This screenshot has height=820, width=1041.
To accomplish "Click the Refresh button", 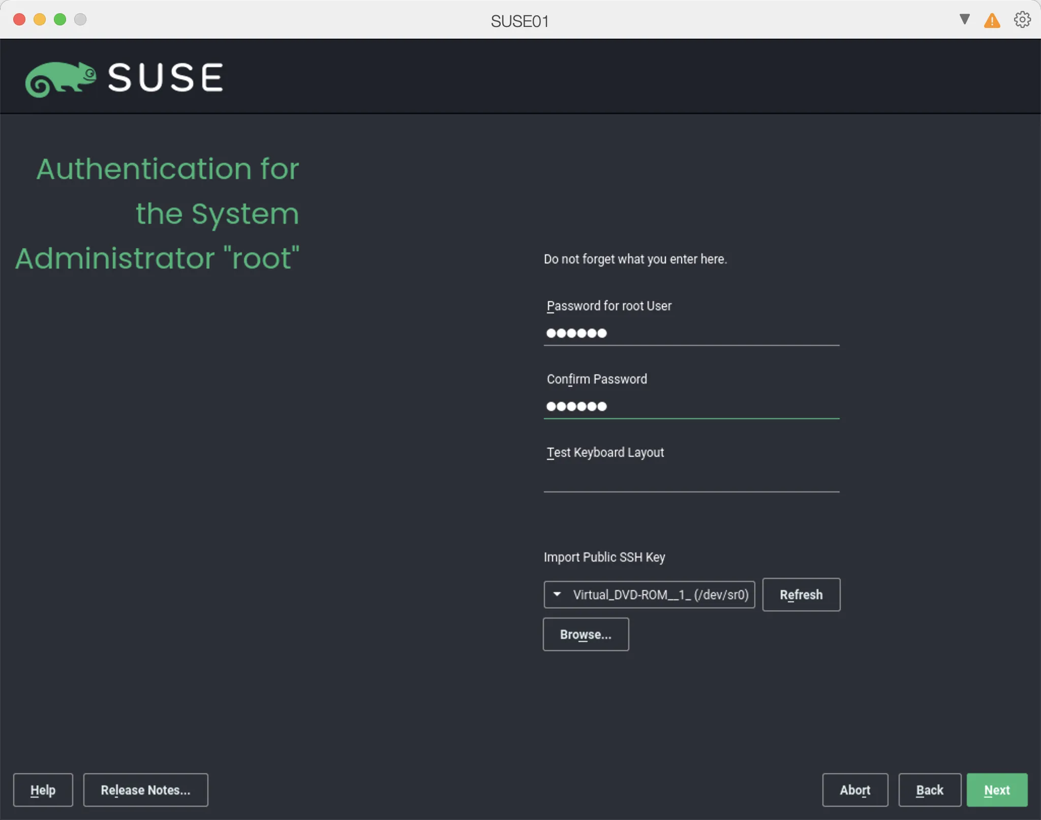I will [800, 595].
